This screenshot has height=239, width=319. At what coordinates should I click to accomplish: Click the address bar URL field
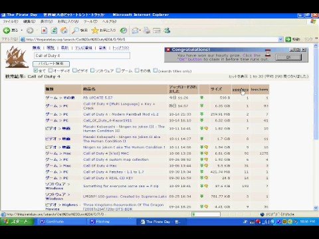point(149,39)
